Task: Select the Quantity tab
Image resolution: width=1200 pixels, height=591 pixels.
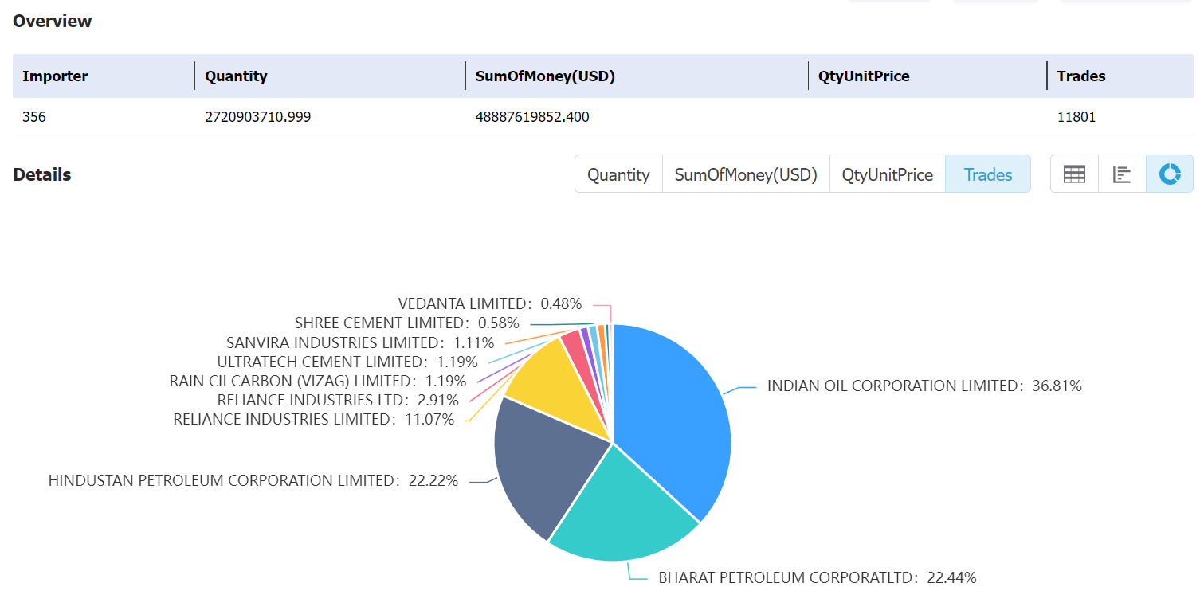Action: click(618, 174)
